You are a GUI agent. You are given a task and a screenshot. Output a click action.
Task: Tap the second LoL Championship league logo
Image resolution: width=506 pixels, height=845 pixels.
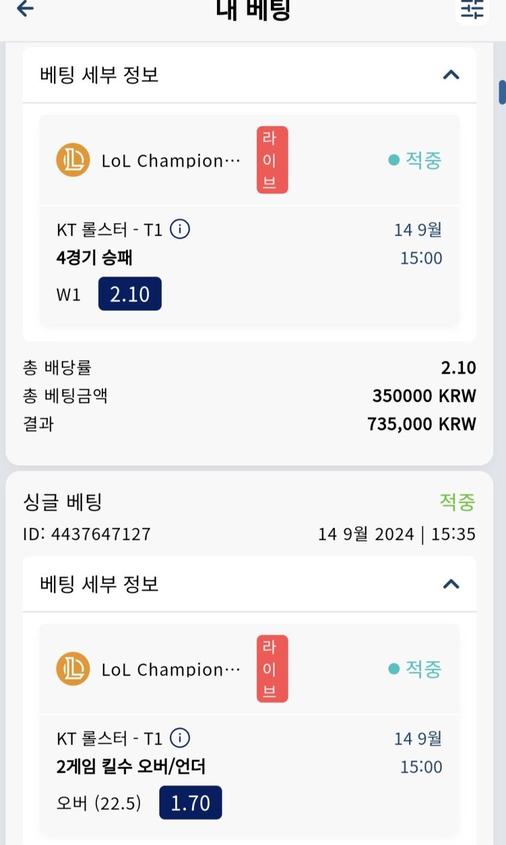pos(73,669)
